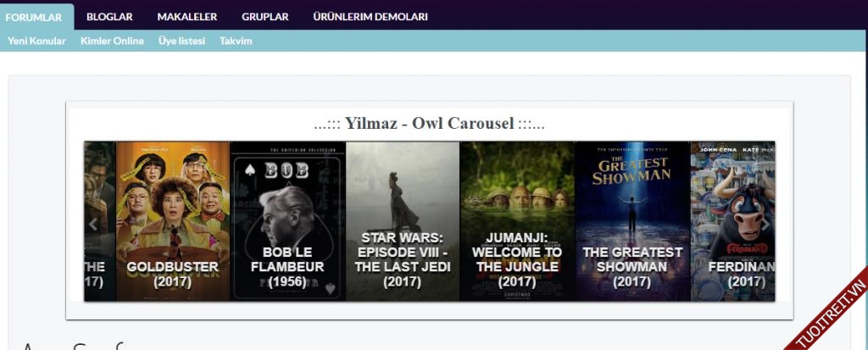View Kimler Online page

tap(113, 41)
